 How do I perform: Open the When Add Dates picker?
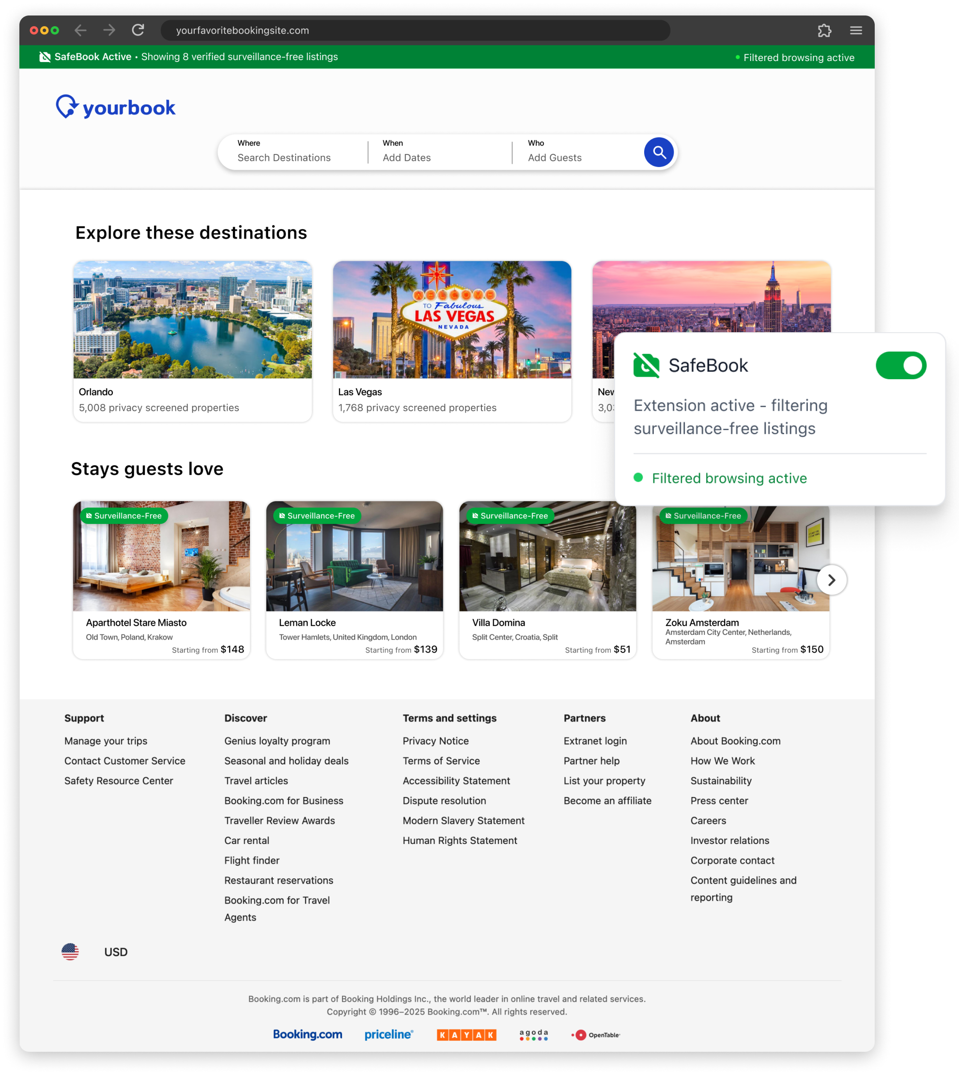[x=406, y=157]
